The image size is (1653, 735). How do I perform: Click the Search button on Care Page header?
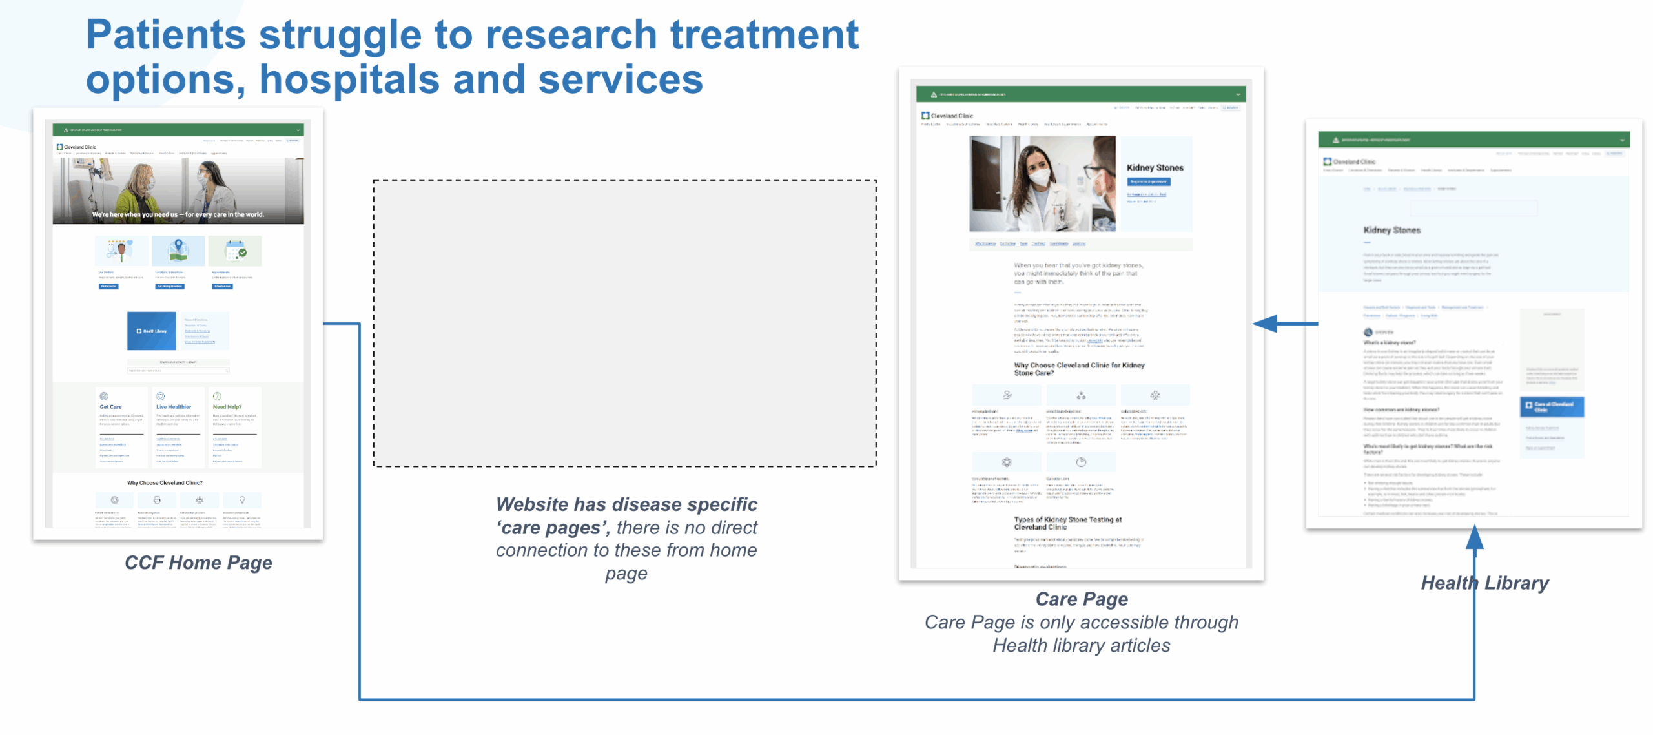coord(1231,107)
